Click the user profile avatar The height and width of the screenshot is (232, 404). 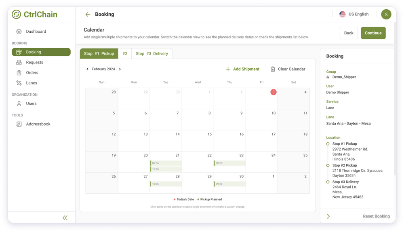386,14
